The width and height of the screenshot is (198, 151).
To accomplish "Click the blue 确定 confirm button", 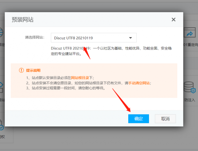I will [139, 119].
